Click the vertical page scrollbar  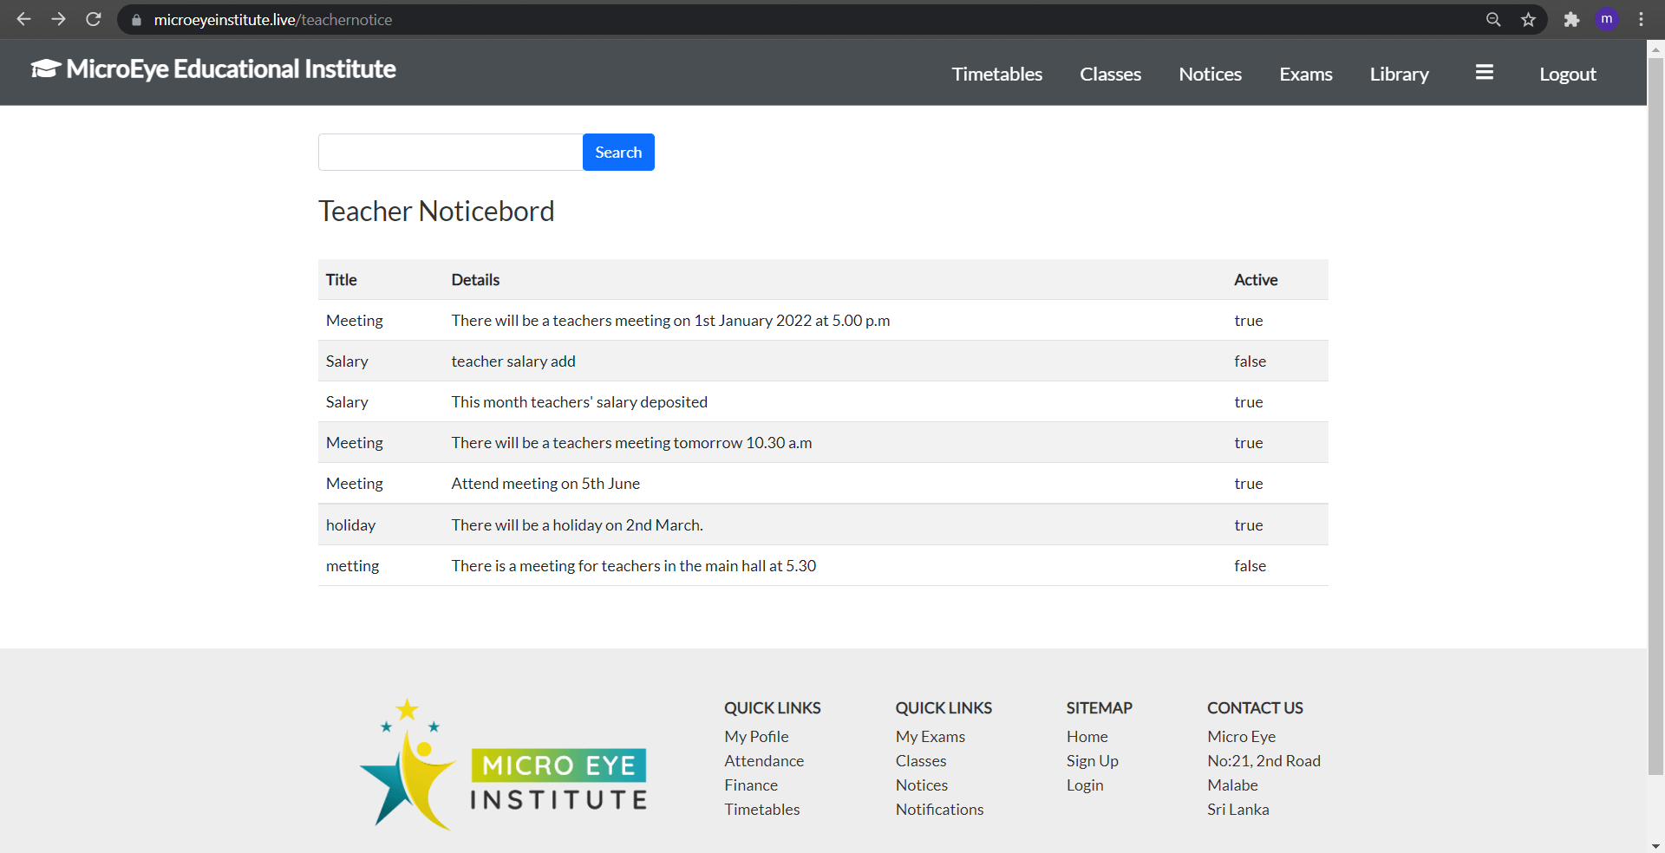point(1655,416)
